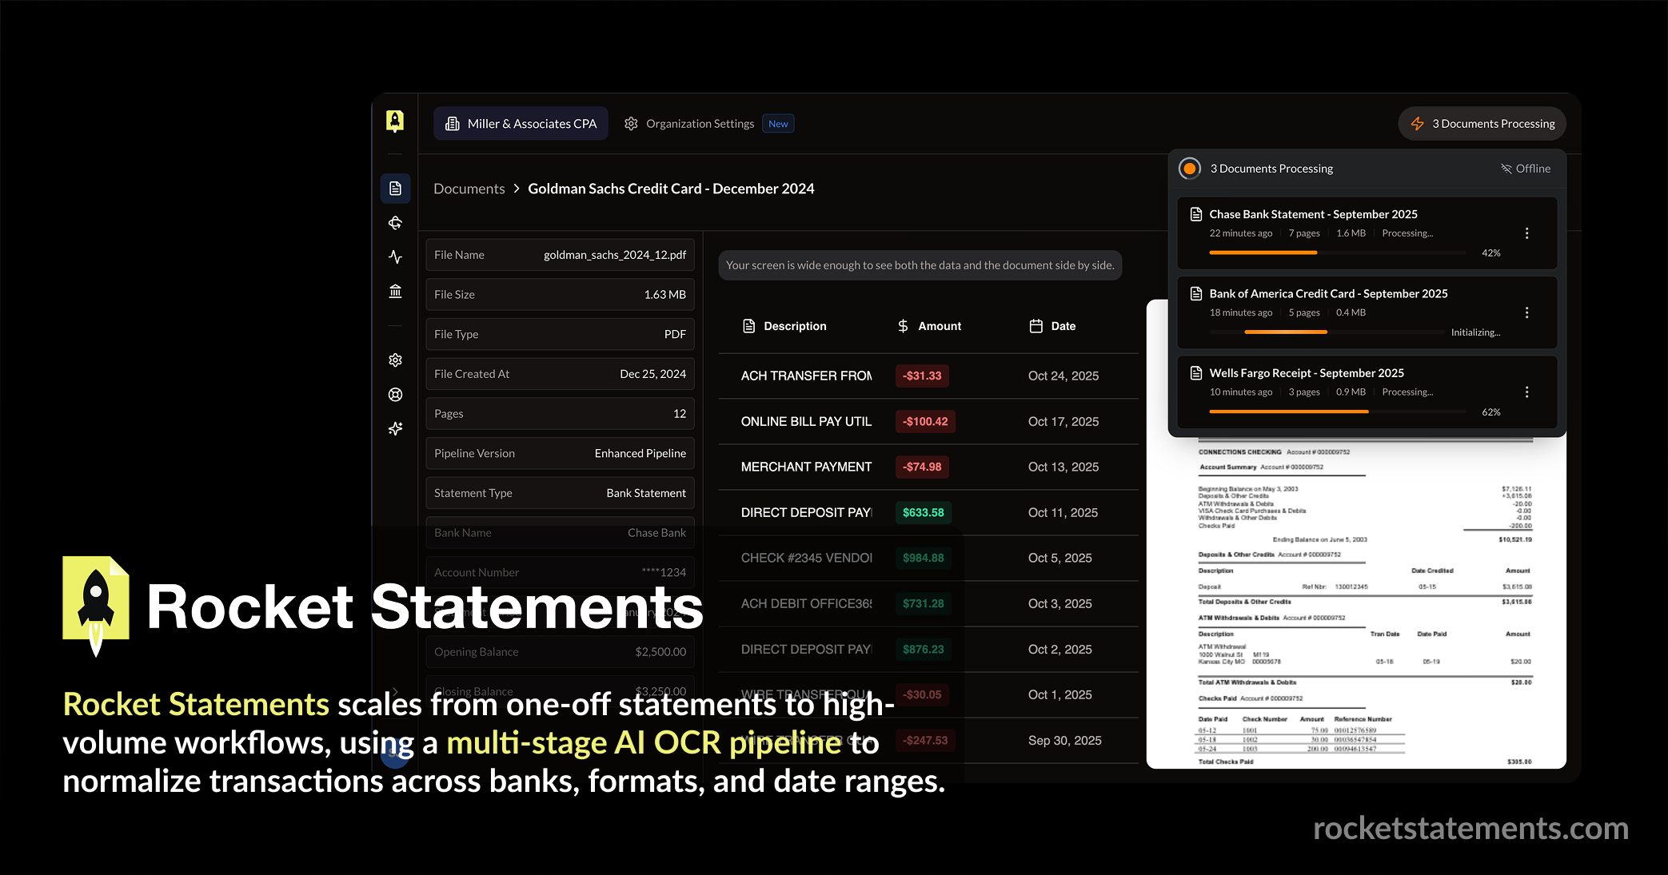The width and height of the screenshot is (1668, 875).
Task: Click the Bank Name Chase Bank field
Action: click(x=560, y=533)
